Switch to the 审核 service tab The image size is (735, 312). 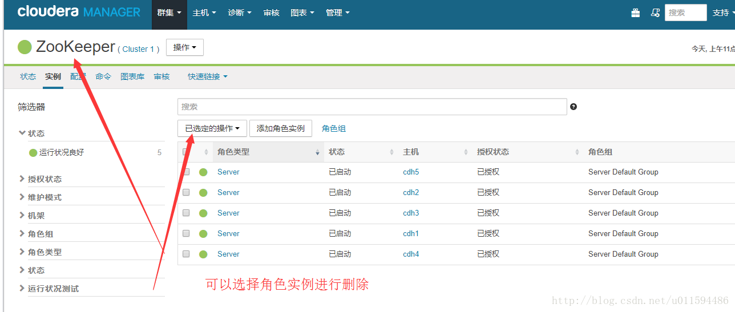(162, 76)
